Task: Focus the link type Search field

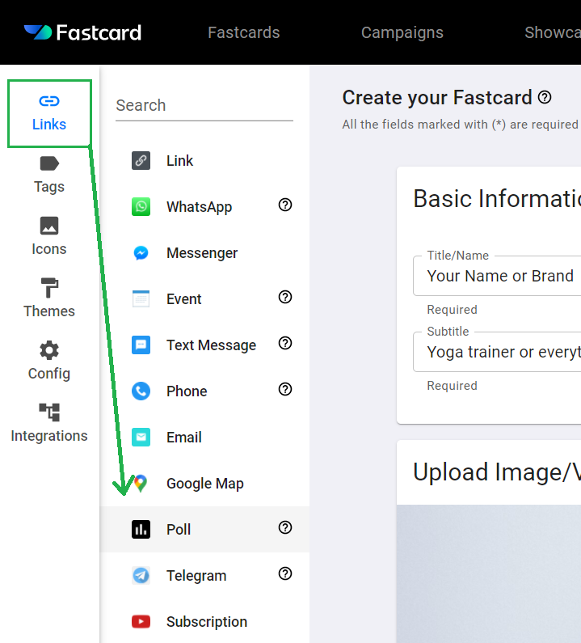Action: [204, 106]
